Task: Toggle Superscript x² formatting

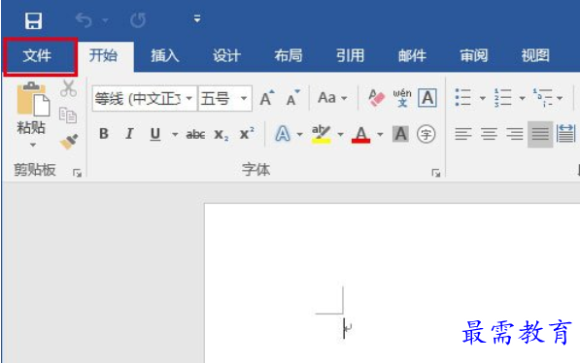Action: pos(247,133)
